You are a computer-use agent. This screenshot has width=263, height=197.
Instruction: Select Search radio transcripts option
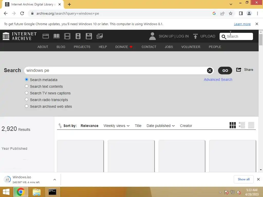pyautogui.click(x=26, y=100)
